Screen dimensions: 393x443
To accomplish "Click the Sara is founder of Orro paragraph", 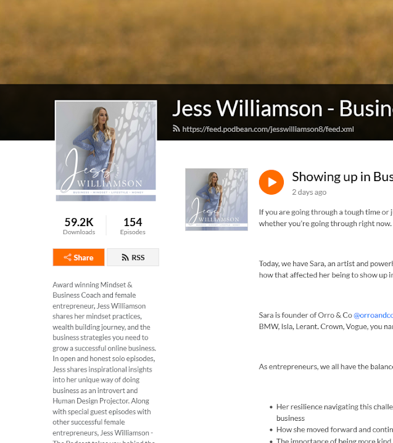I will pyautogui.click(x=326, y=321).
